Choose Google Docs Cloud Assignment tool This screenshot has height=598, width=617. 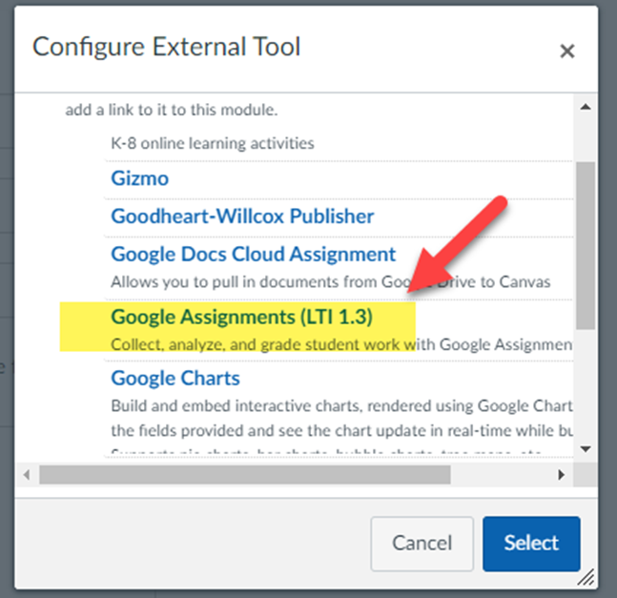pos(253,255)
